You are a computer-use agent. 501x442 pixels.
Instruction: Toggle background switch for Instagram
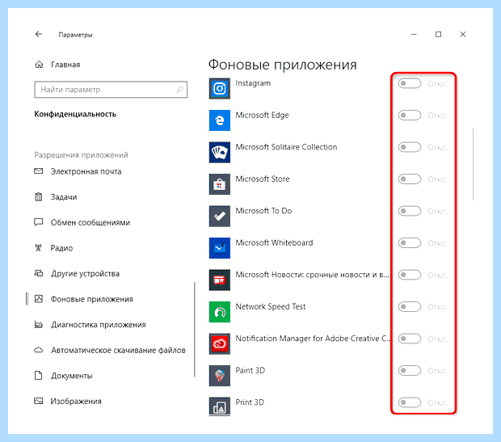tap(410, 83)
